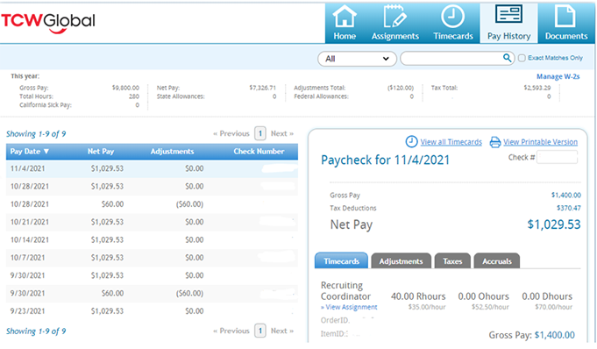Switch to the Accruals tab

tap(497, 261)
